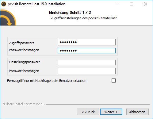The width and height of the screenshot is (153, 119).
Task: Click the 'Einrichtung Schritt 1 / 2' heading
Action: 70,13
